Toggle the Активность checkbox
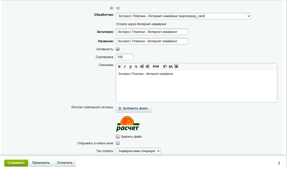 pos(118,49)
